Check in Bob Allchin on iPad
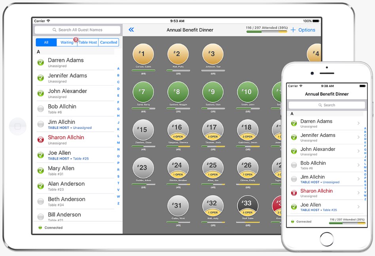The width and height of the screenshot is (375, 256). (x=41, y=109)
